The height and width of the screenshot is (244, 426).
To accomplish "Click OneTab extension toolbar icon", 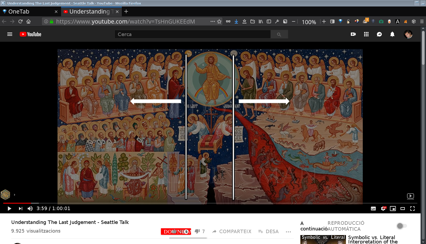I will pyautogui.click(x=341, y=21).
